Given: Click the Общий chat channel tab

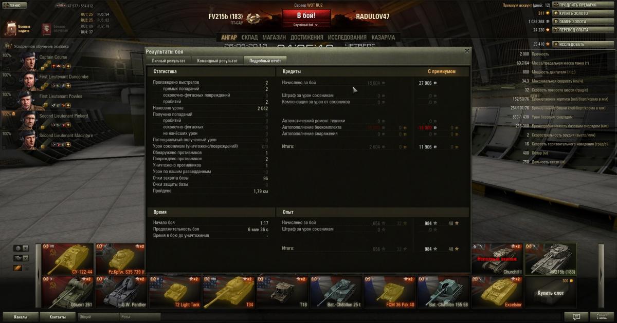Looking at the screenshot, I should point(97,317).
